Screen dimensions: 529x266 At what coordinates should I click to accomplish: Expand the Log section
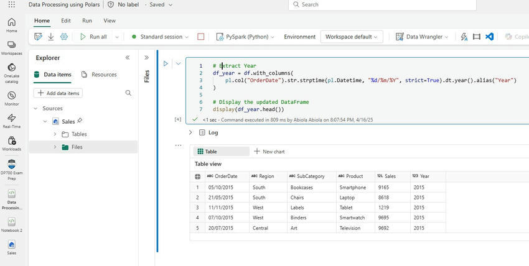[x=190, y=132]
